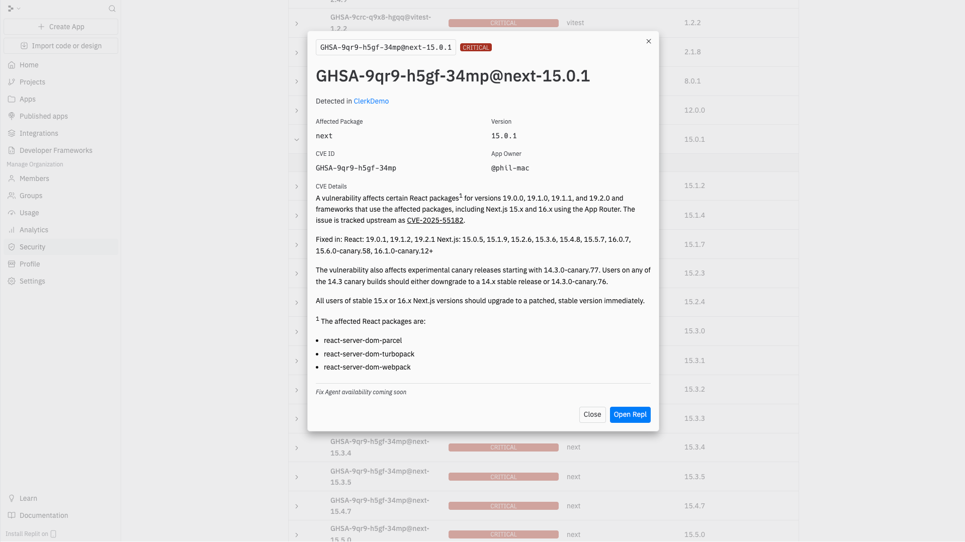This screenshot has height=542, width=965.
Task: Open organization Members
Action: (12, 178)
